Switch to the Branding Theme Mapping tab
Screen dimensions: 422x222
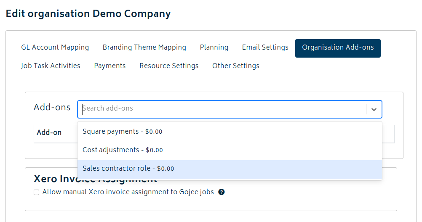tap(144, 48)
